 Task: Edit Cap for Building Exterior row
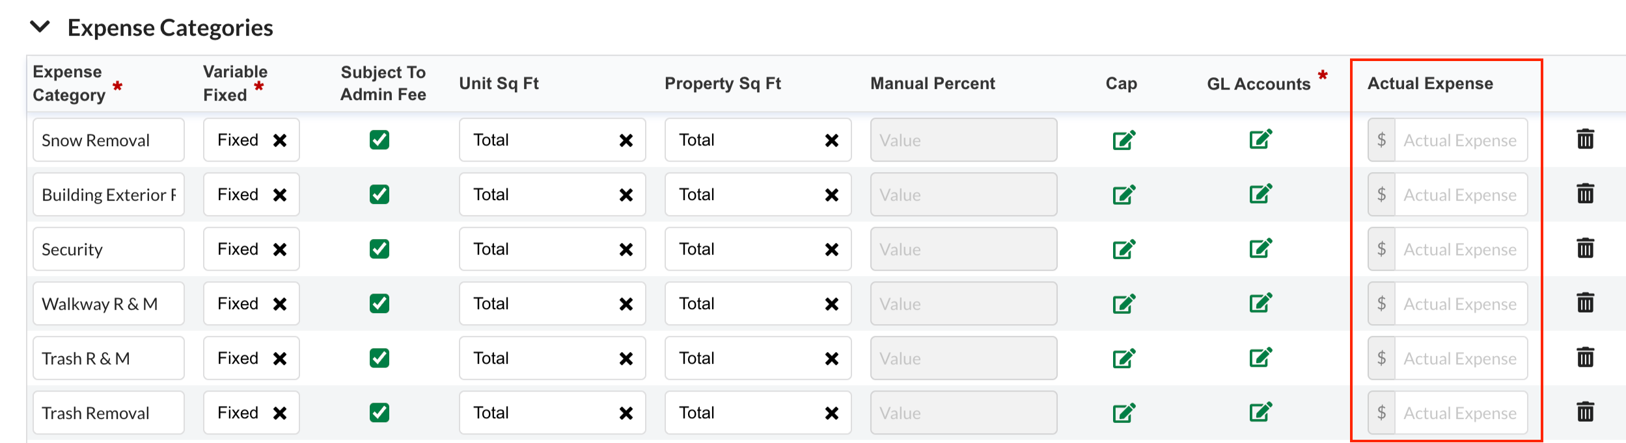(x=1123, y=194)
